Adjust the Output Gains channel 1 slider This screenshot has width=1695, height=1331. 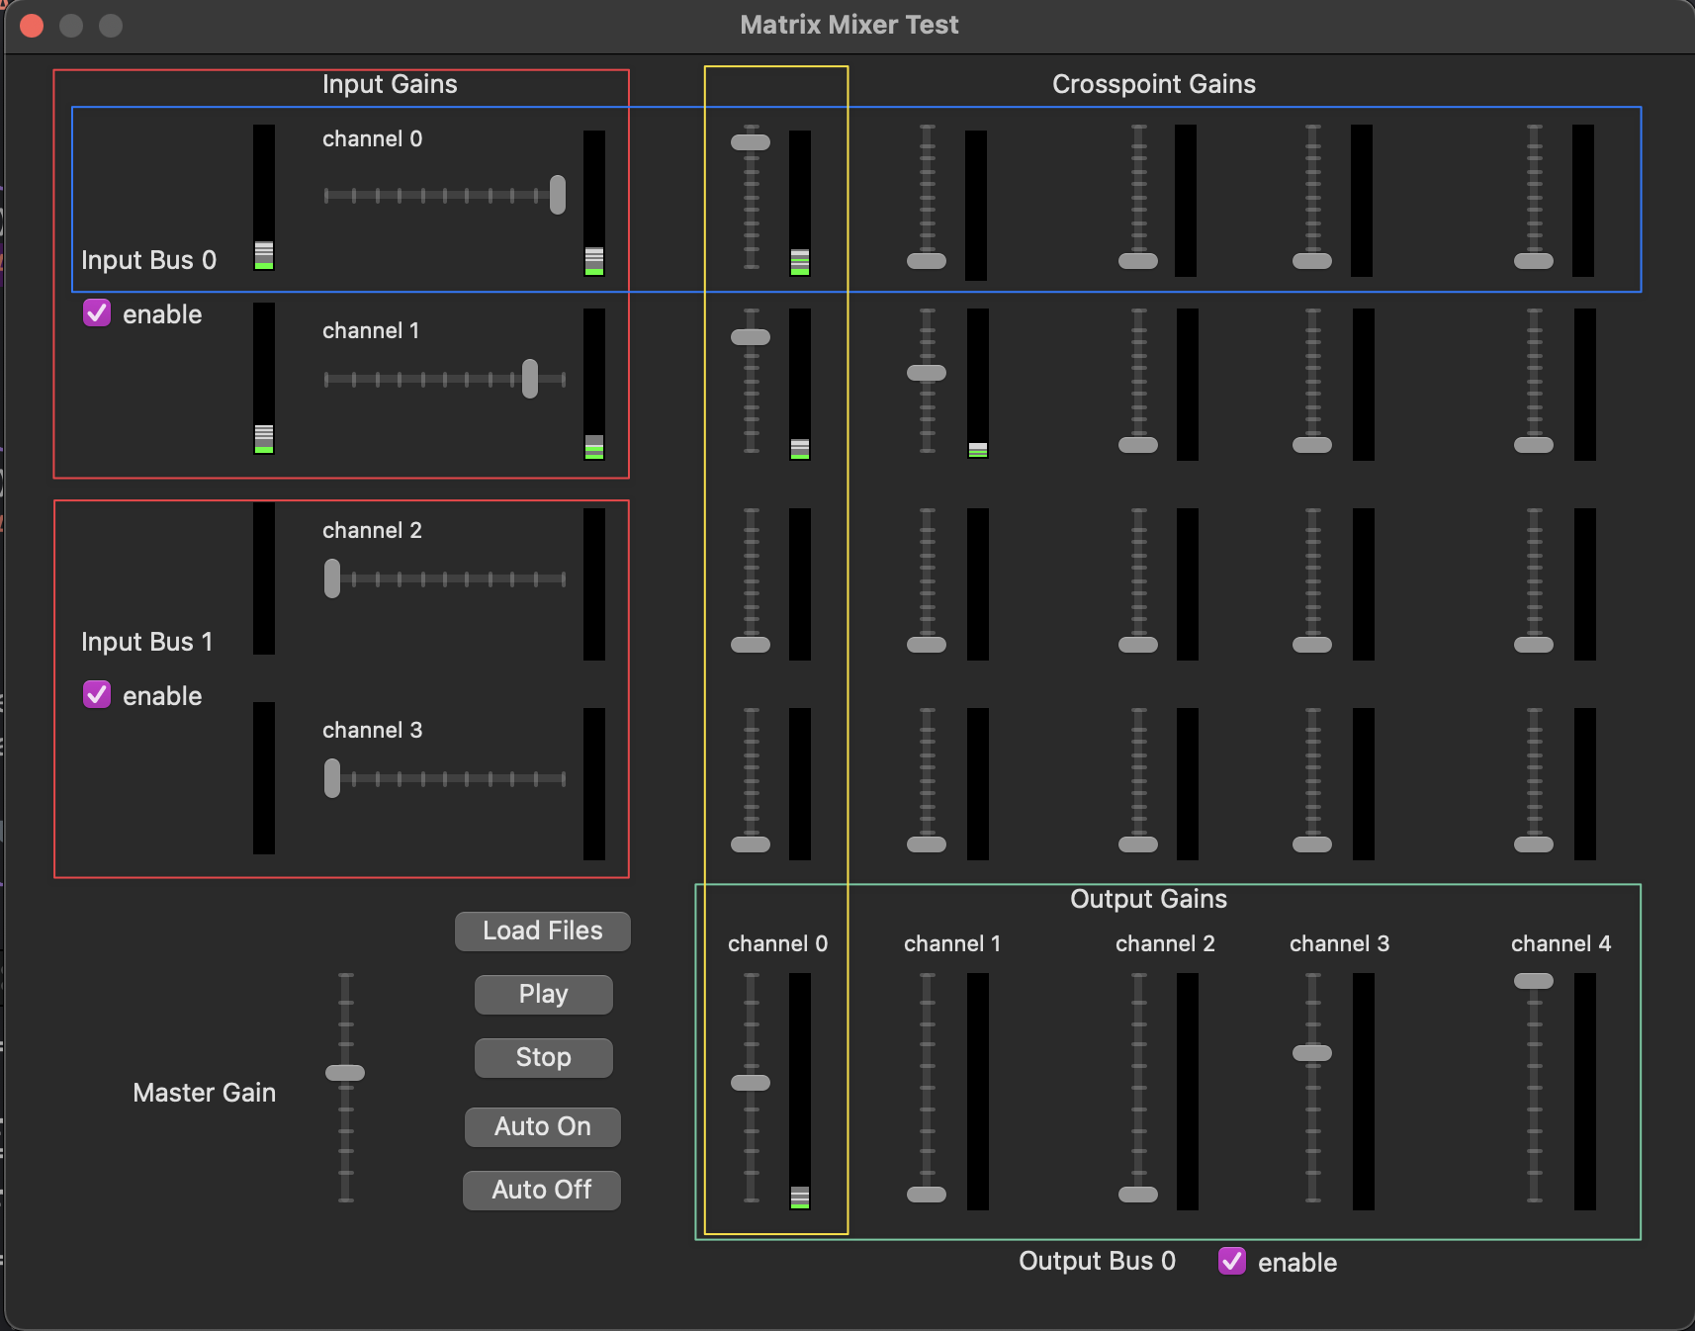(926, 1196)
